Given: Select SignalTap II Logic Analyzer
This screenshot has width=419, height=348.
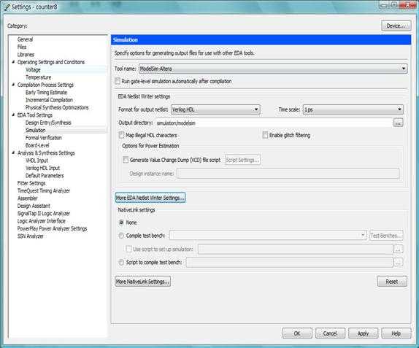Looking at the screenshot, I should point(44,213).
